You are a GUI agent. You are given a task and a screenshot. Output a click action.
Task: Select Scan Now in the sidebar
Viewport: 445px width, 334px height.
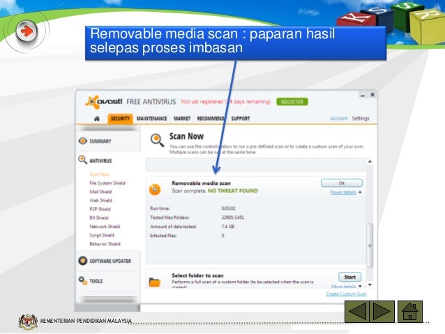pos(100,174)
